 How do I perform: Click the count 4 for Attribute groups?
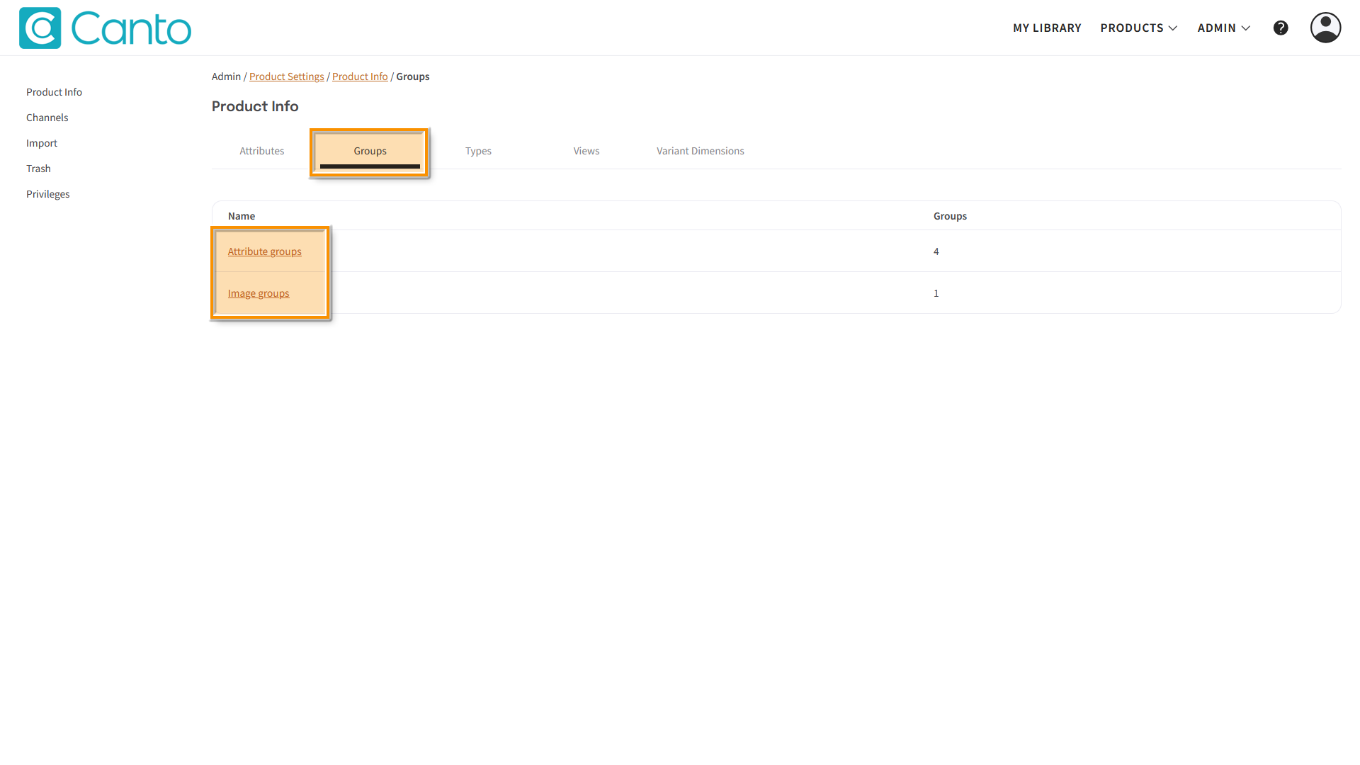[x=936, y=251]
